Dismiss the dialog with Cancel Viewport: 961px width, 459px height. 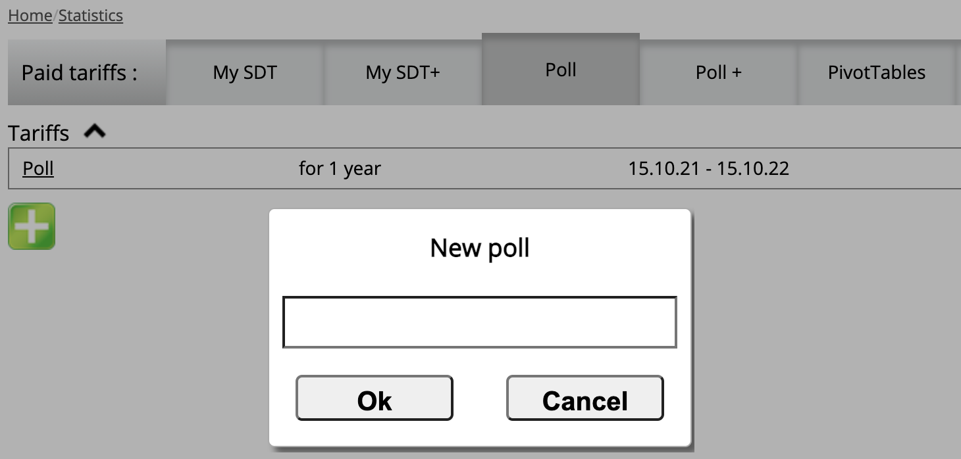pyautogui.click(x=585, y=398)
